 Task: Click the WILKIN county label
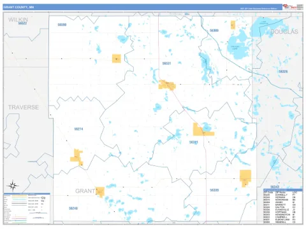(18, 20)
